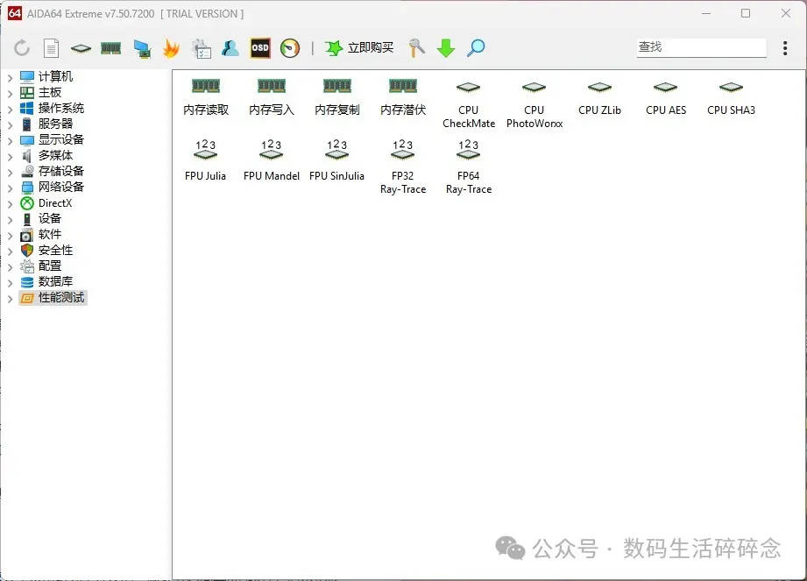Open the Report page icon

coord(51,48)
